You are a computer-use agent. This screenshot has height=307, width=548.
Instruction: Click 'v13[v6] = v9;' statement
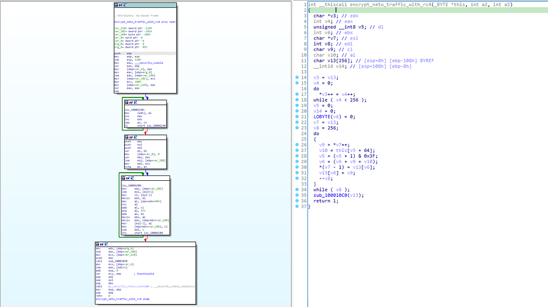tap(337, 173)
